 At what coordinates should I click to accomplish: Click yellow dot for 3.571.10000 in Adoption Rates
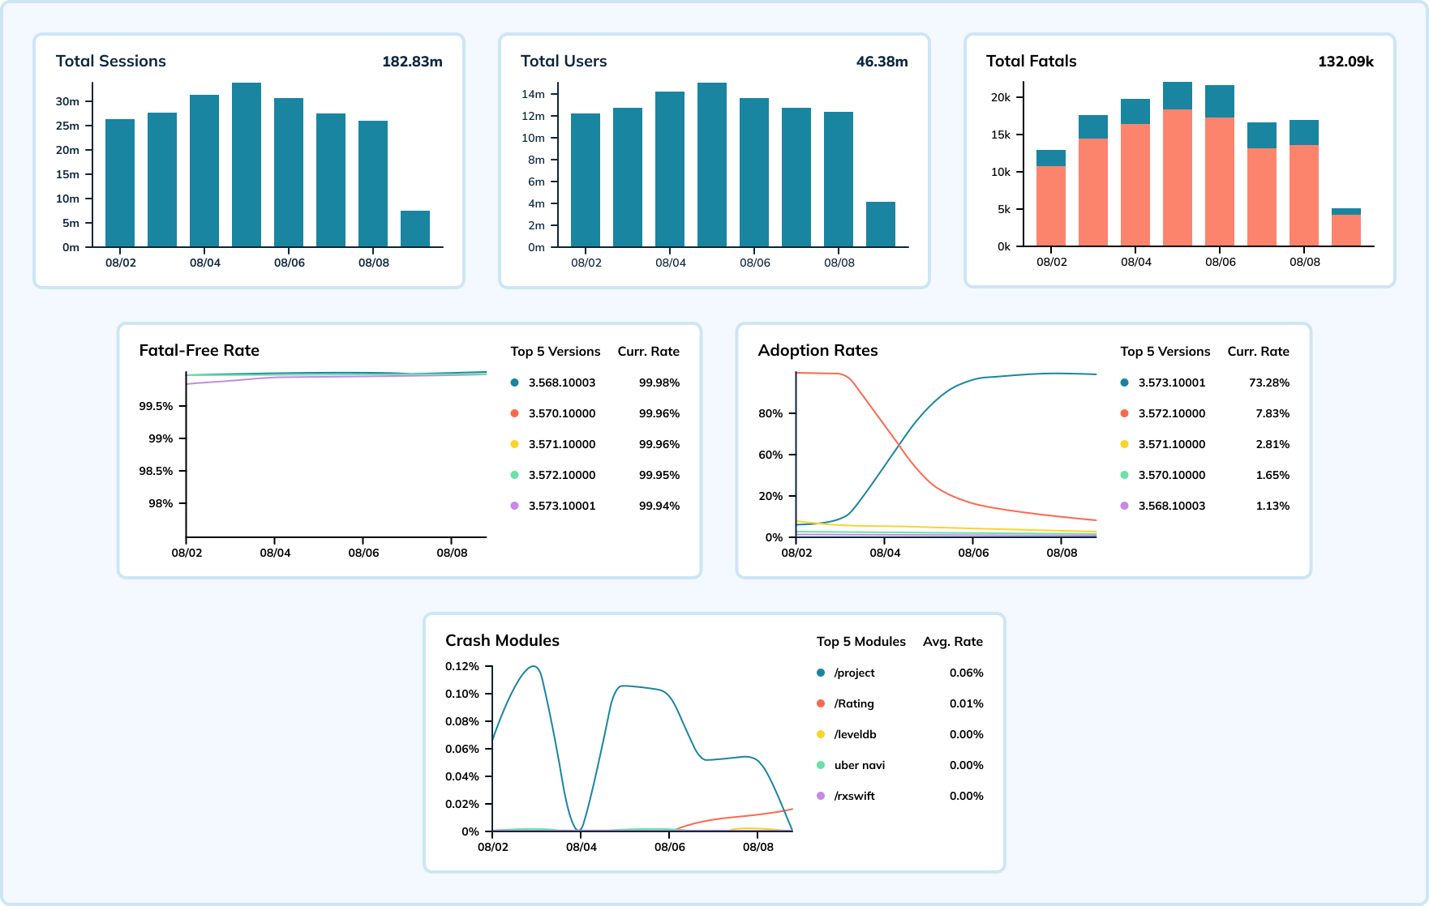point(1124,444)
